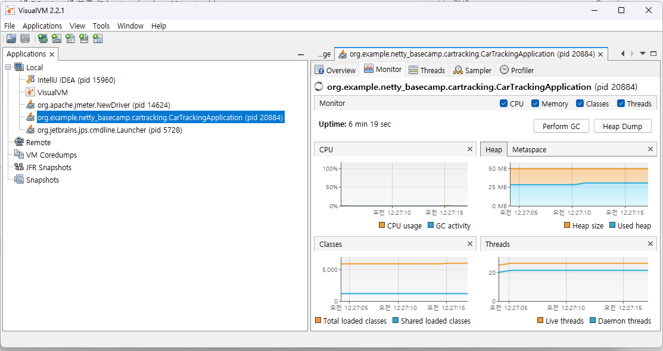The image size is (663, 351).
Task: Click the Monitor tab chart icon
Action: pyautogui.click(x=369, y=69)
